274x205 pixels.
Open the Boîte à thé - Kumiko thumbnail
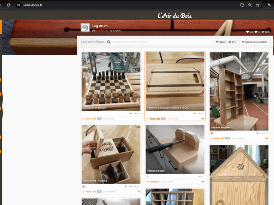coord(111,154)
